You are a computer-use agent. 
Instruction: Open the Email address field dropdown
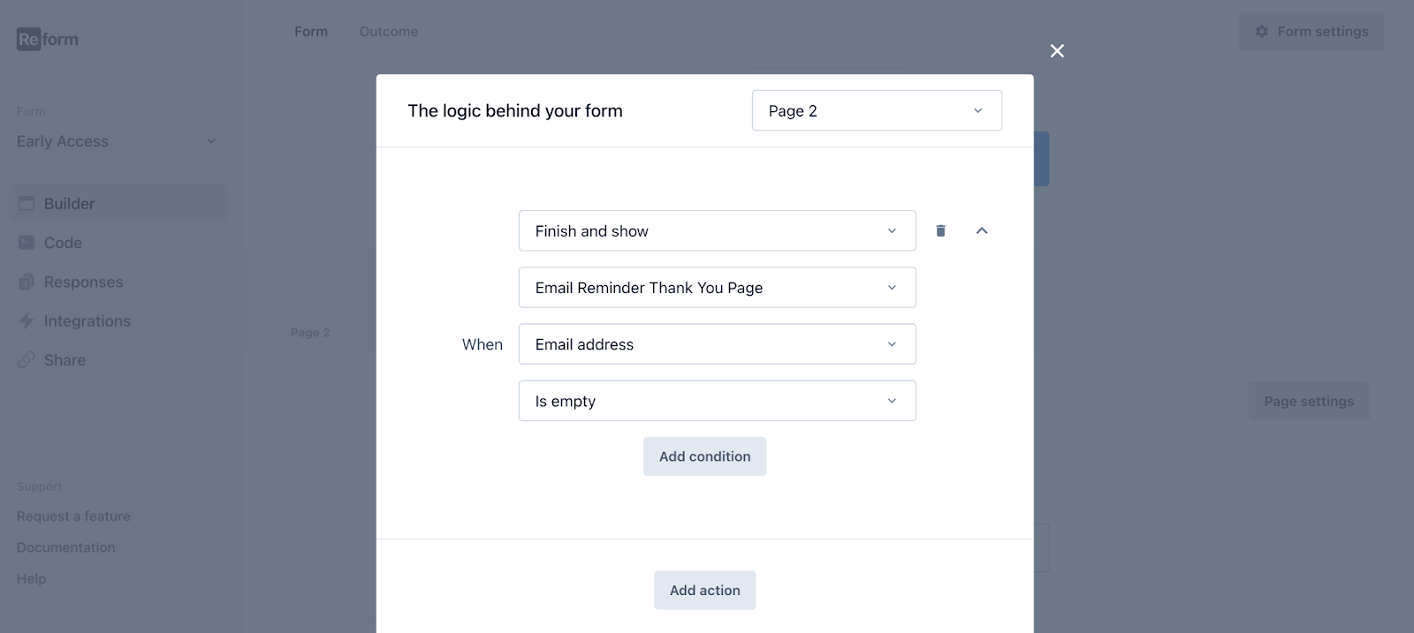coord(717,344)
